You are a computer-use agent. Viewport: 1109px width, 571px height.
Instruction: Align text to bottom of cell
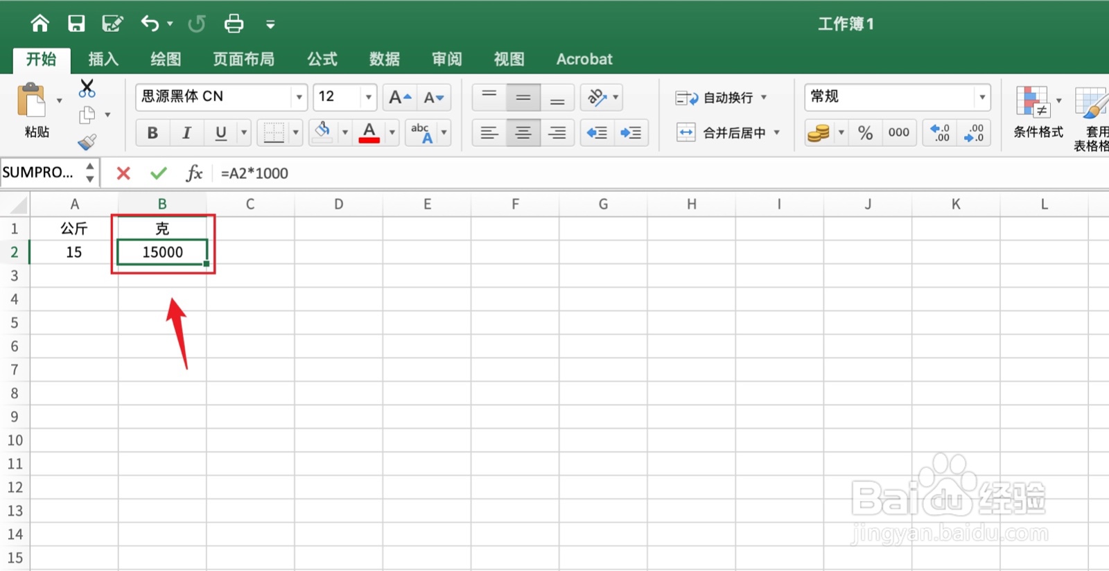tap(557, 97)
